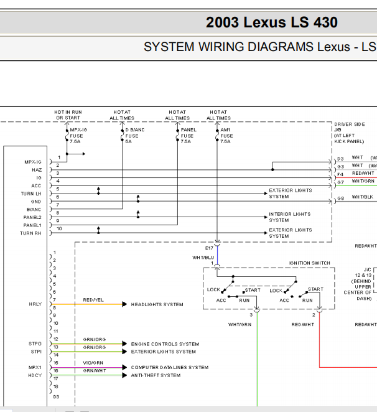Screen dimensions: 377x412
Task: Click the 'HEADLIGHTS SYSTEM' reference
Action: click(x=157, y=304)
